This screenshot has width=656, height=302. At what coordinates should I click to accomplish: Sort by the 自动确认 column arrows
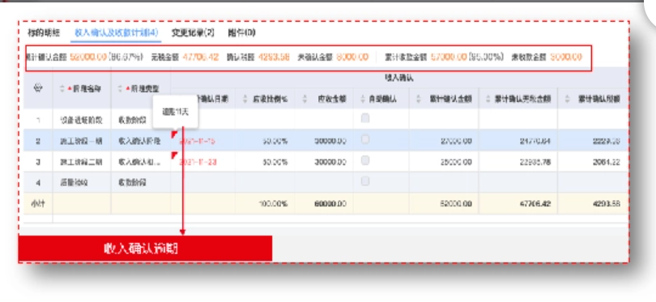pos(363,99)
